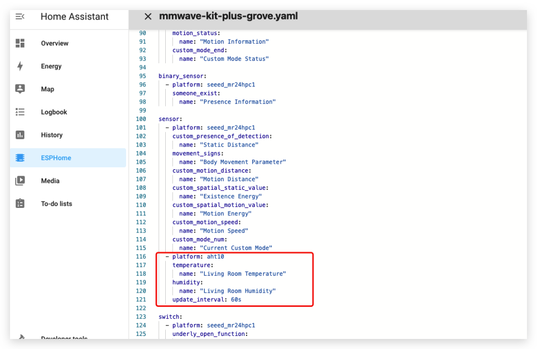The width and height of the screenshot is (537, 349).
Task: Click the "Motion Energy" name line
Action: pos(216,213)
